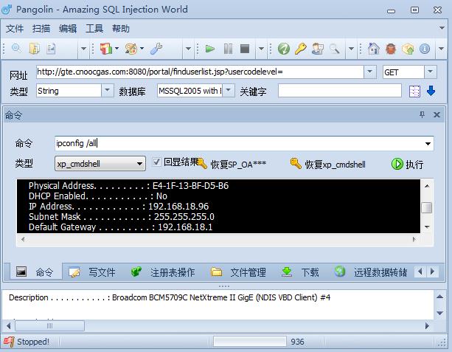
Task: Select the 命令 tab
Action: [35, 272]
